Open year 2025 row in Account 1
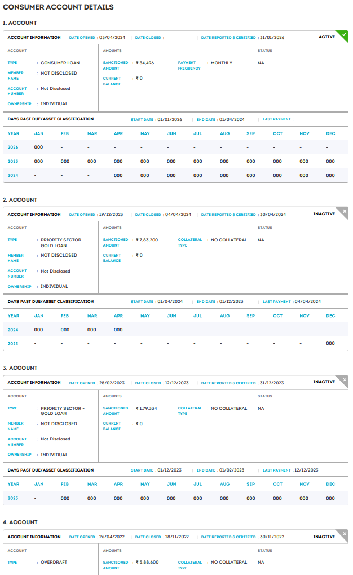The height and width of the screenshot is (575, 353). pyautogui.click(x=13, y=161)
